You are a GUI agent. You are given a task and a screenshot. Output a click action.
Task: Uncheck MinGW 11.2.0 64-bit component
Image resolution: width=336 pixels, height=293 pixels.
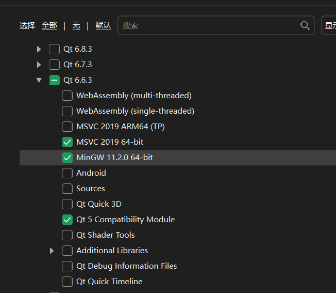[x=68, y=158]
